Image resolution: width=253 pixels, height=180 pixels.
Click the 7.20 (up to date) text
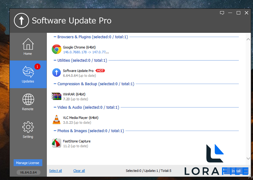click(76, 99)
